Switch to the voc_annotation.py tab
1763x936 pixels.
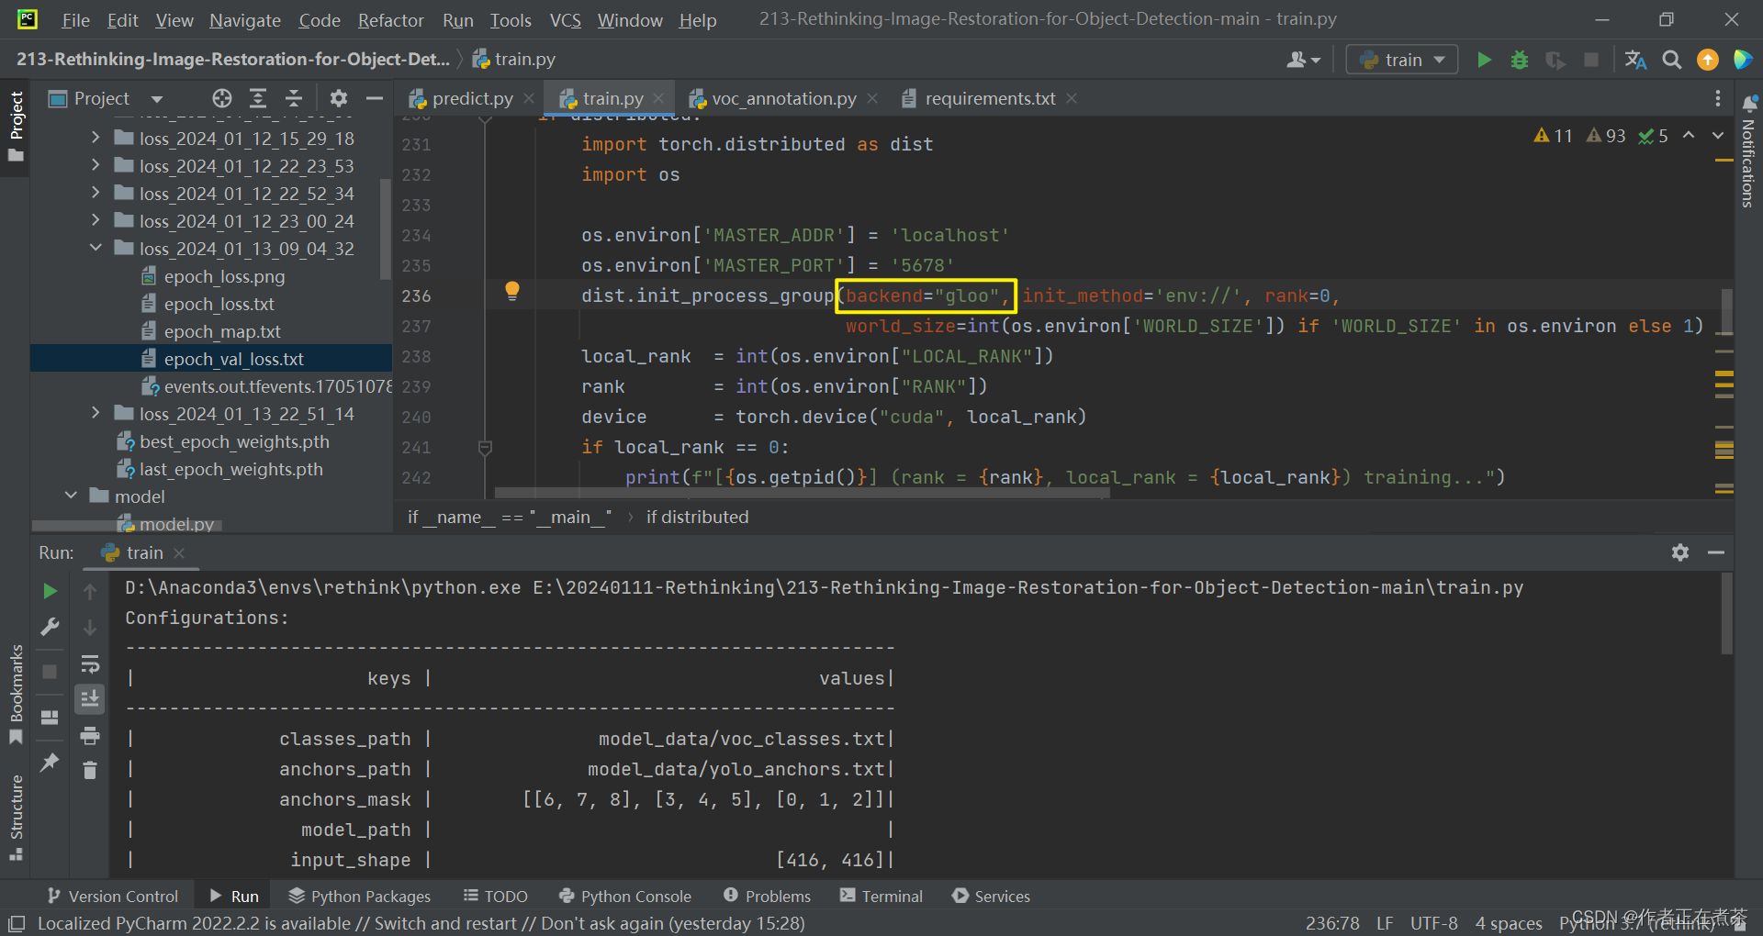(x=782, y=98)
